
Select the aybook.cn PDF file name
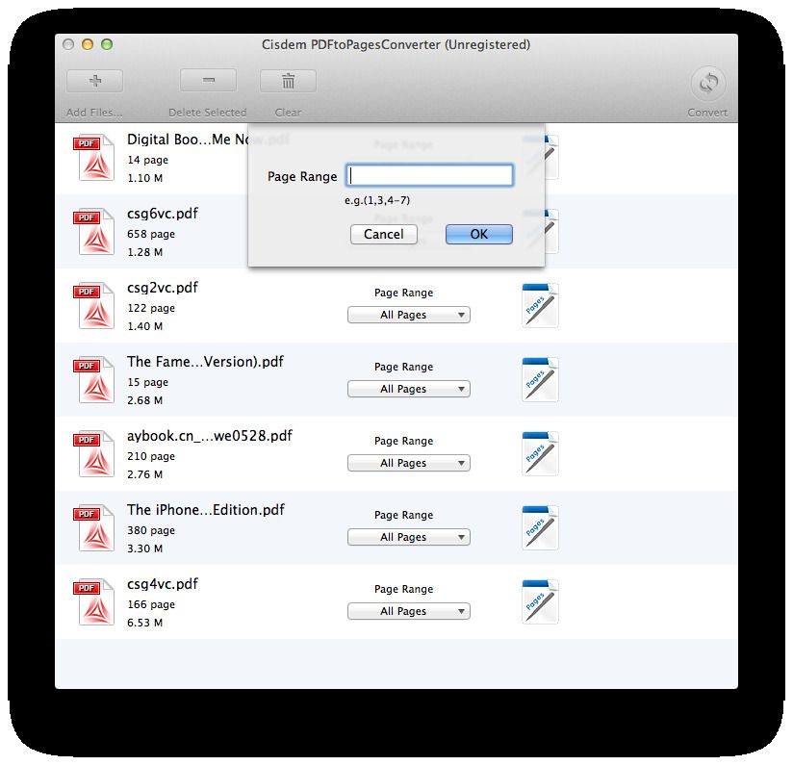pyautogui.click(x=209, y=436)
